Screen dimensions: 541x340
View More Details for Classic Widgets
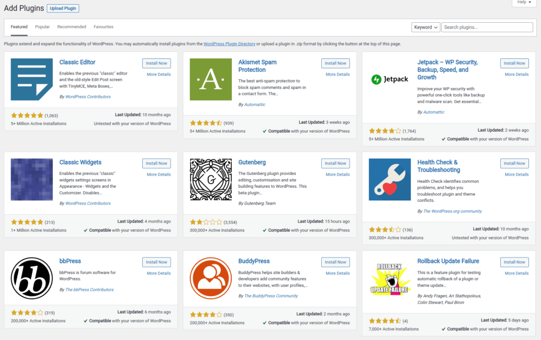tap(158, 174)
